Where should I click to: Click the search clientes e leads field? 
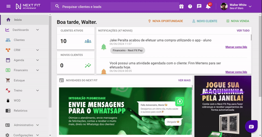[x=115, y=7]
